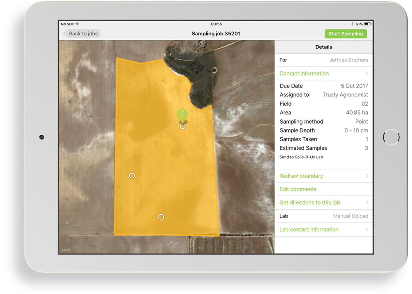The height and width of the screenshot is (294, 412).
Task: Select the 'Trusty Agronomist' assignee value
Action: tap(345, 95)
